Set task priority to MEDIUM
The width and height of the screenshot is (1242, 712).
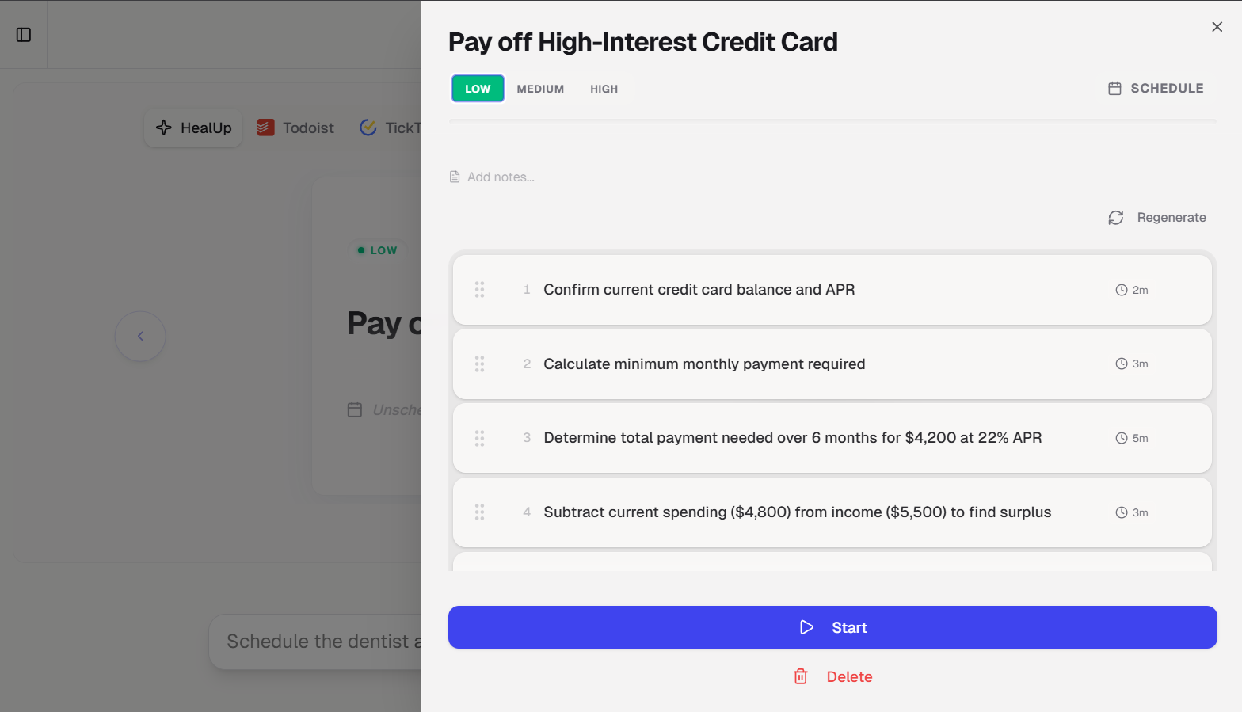pyautogui.click(x=540, y=89)
